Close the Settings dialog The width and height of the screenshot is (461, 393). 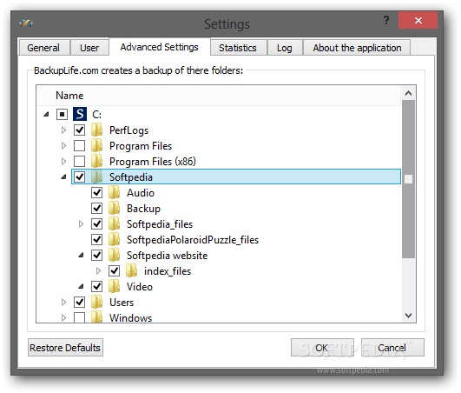point(418,20)
